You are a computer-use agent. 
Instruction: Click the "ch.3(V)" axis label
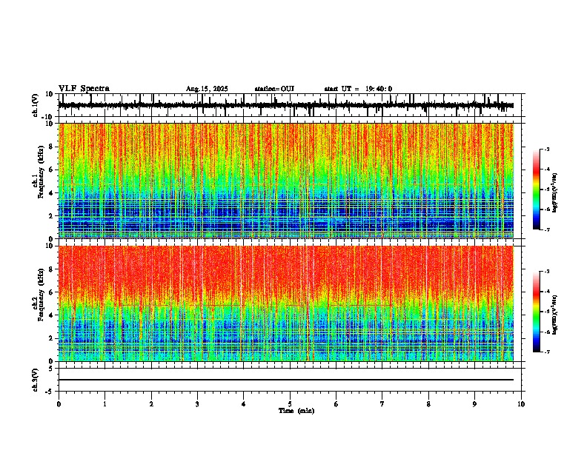(36, 380)
